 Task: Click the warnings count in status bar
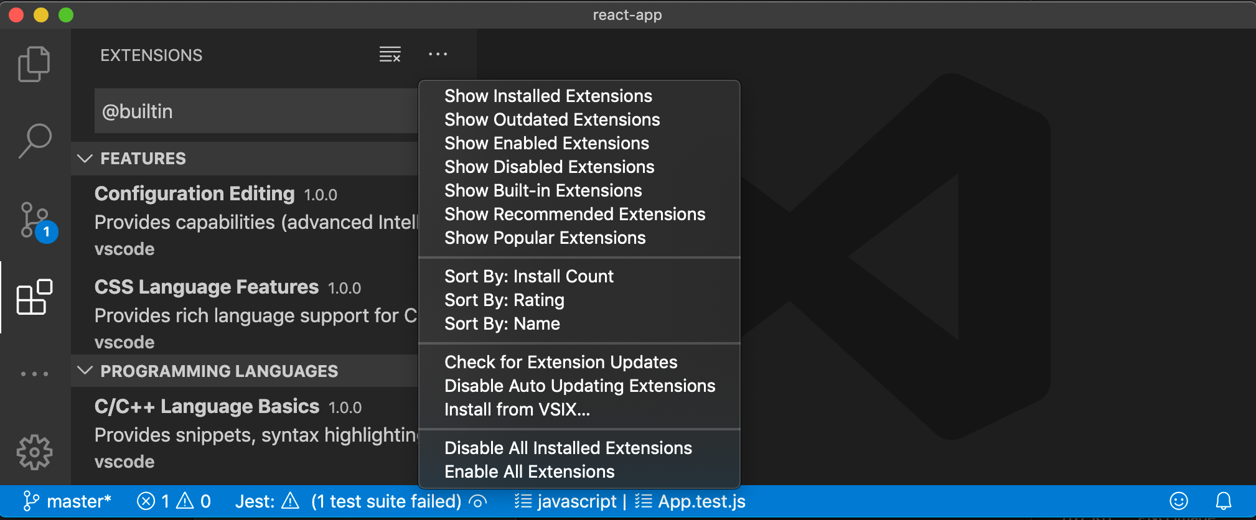[x=194, y=501]
